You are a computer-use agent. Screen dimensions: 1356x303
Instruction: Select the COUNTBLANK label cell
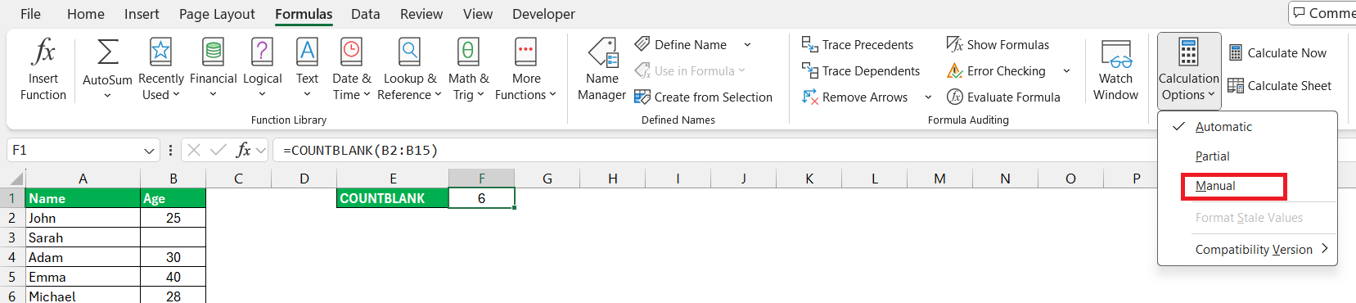(x=393, y=198)
